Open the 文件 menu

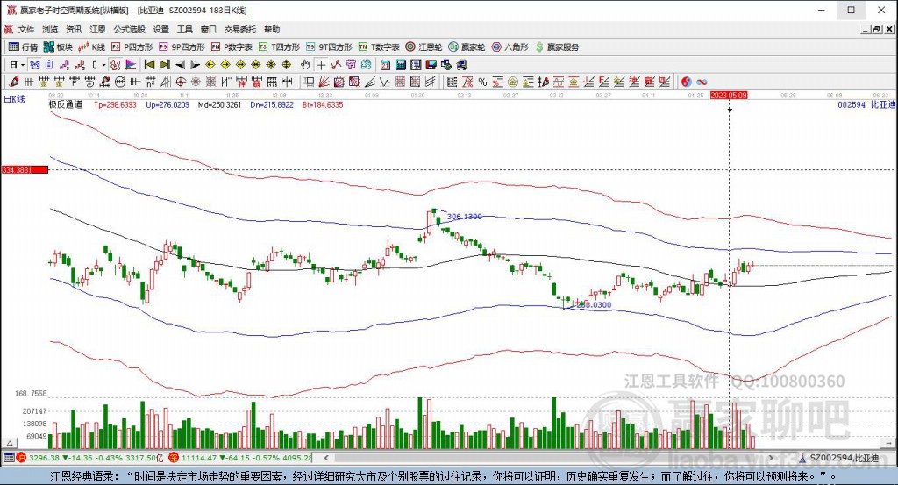coord(26,29)
